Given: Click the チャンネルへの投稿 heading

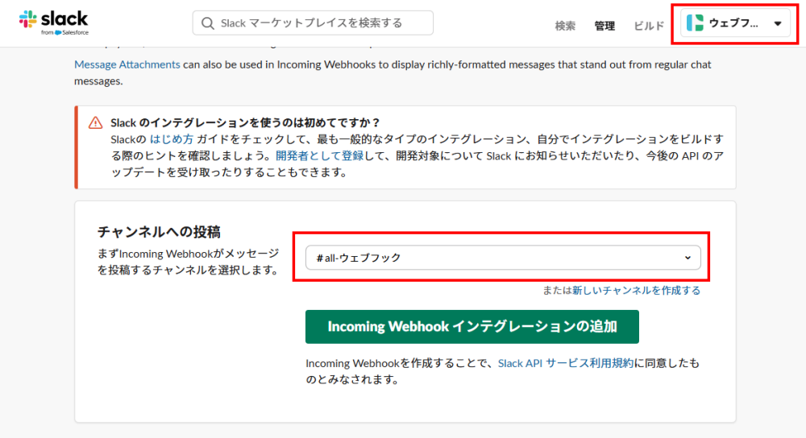Looking at the screenshot, I should (x=159, y=232).
